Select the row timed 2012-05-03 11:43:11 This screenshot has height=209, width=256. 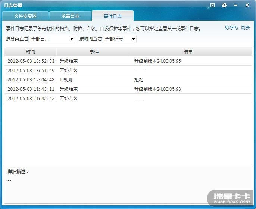pos(128,89)
